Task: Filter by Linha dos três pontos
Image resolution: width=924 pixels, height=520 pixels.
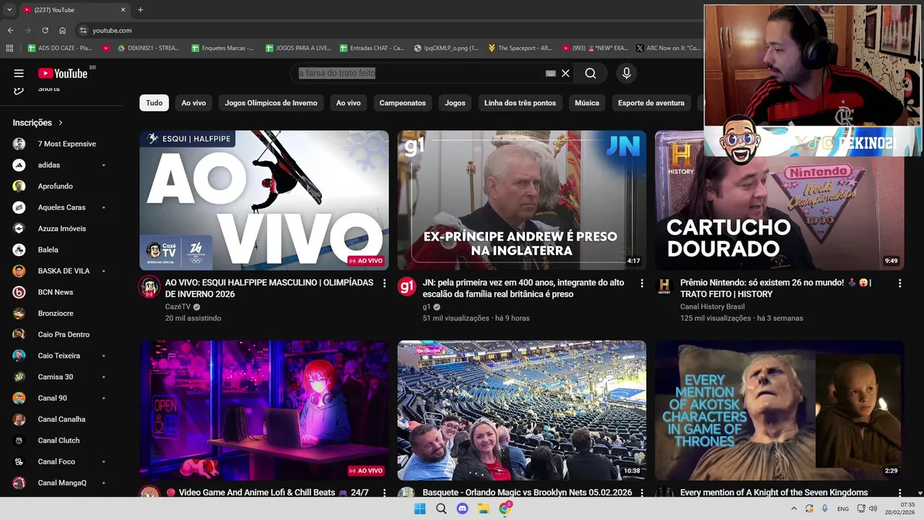Action: 520,103
